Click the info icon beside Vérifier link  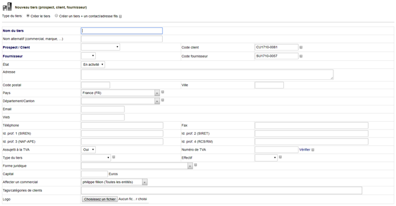(x=313, y=150)
